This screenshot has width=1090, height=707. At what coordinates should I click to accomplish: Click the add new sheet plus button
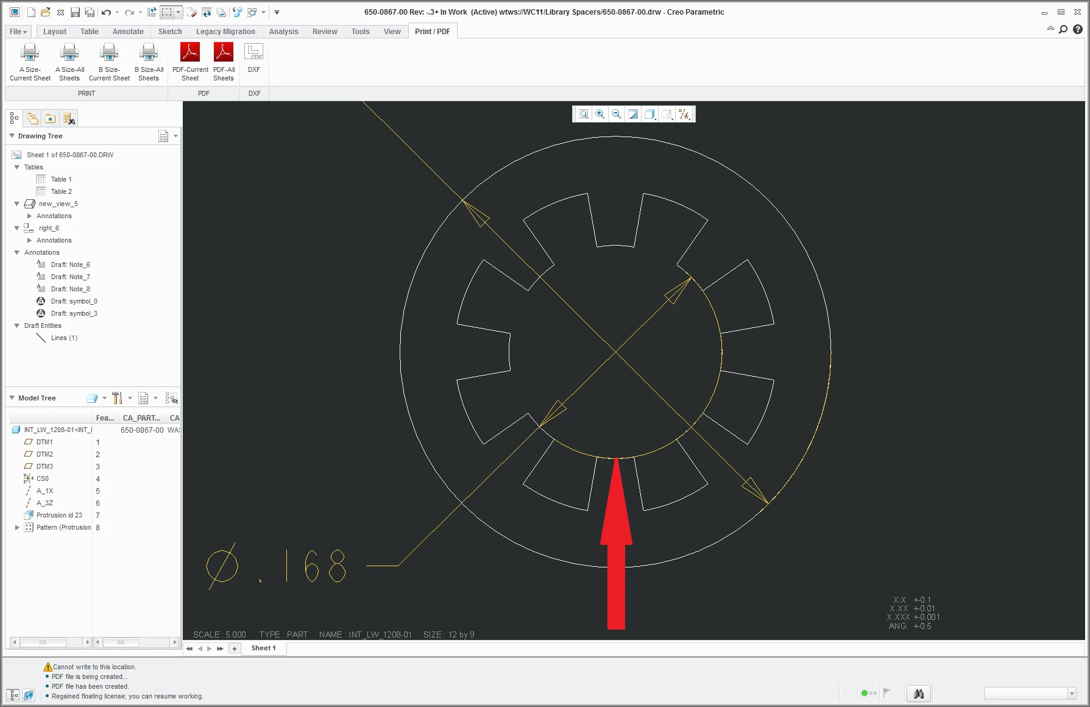(235, 648)
